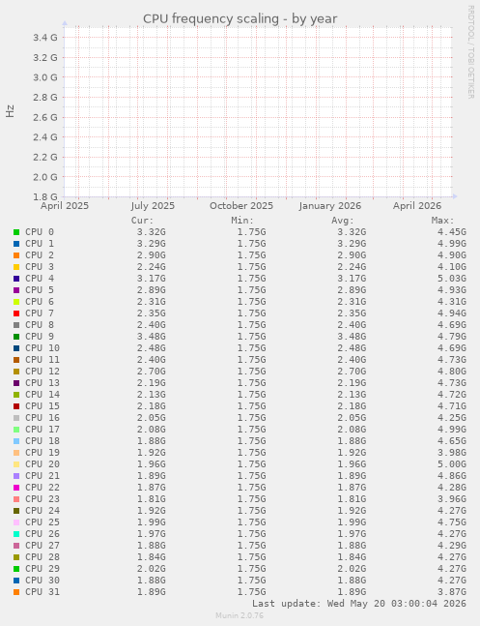Click the purple CPU 5 color swatch
Screen dimensions: 480x626
tap(16, 290)
